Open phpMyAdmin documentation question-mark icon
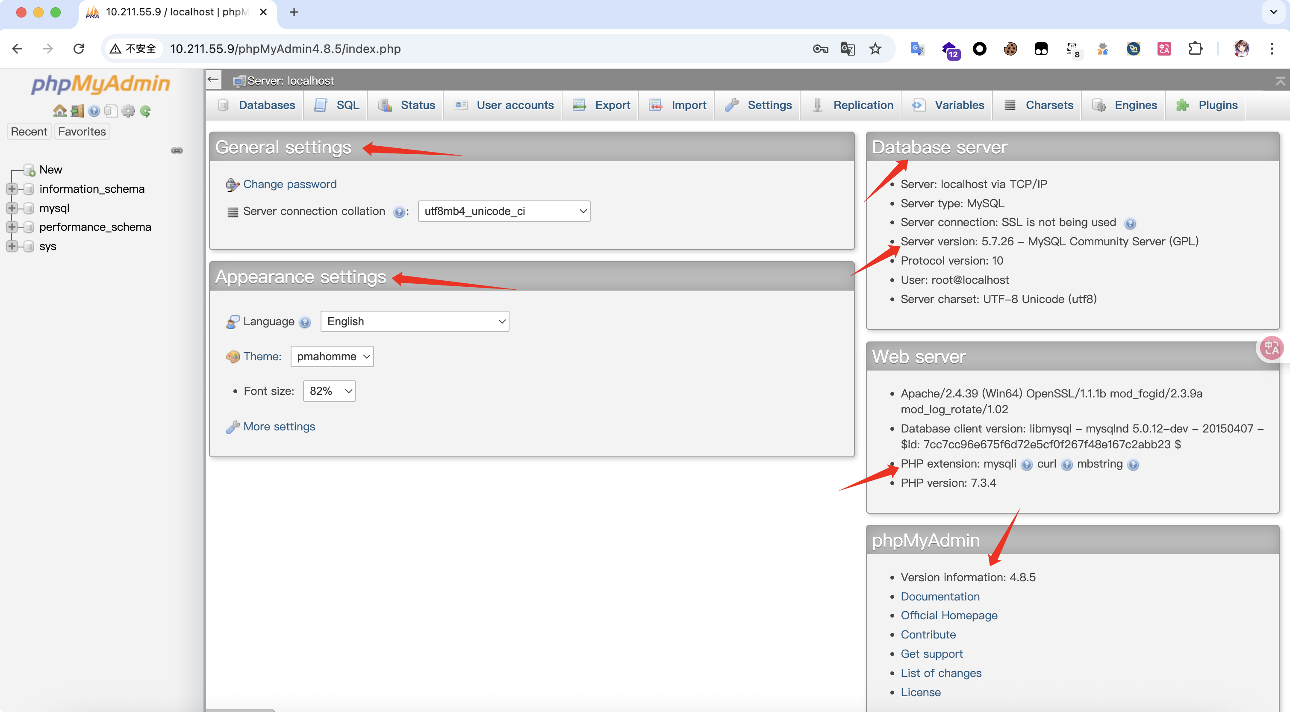 tap(94, 111)
